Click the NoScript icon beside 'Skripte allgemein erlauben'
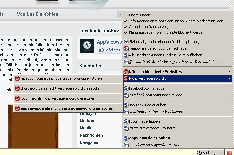Viewport: 234px width, 155px height. [x=126, y=42]
